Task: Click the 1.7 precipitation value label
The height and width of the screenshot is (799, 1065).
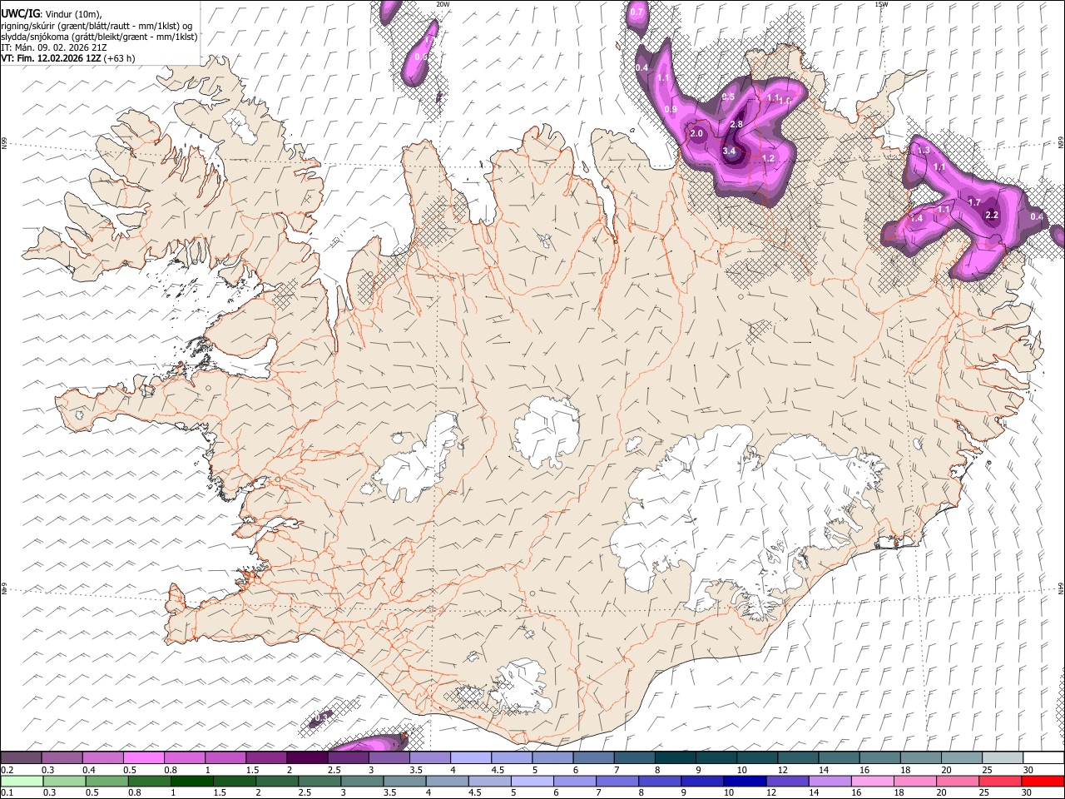Action: tap(974, 202)
